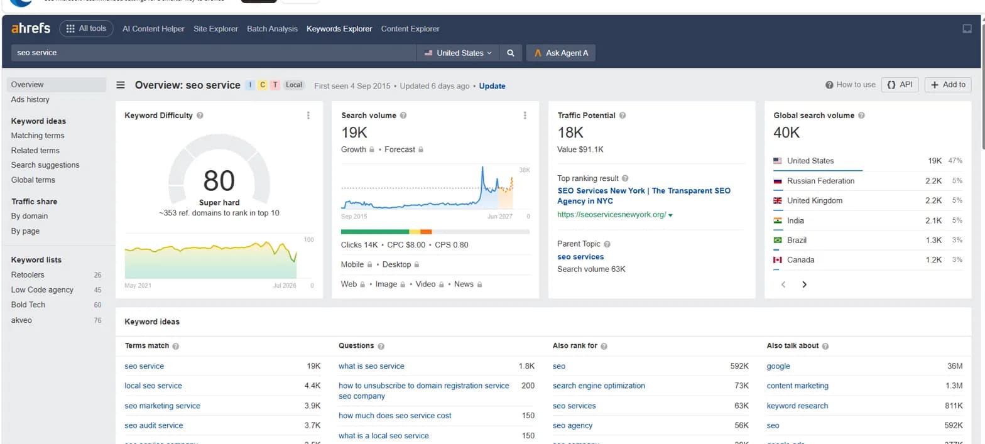Viewport: 985px width, 444px height.
Task: Open By page traffic share
Action: coord(25,231)
